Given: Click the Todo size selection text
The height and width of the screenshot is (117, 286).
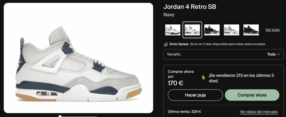Looking at the screenshot, I should (271, 54).
